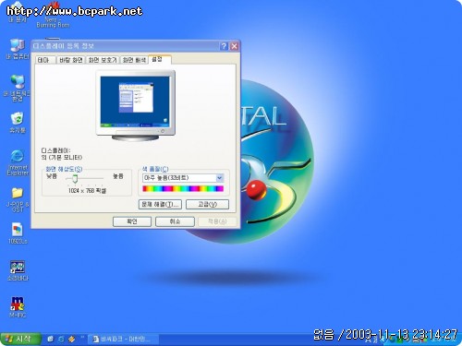Switch to the Screen Saver tab
Screen dimensions: 462x346
pos(103,60)
